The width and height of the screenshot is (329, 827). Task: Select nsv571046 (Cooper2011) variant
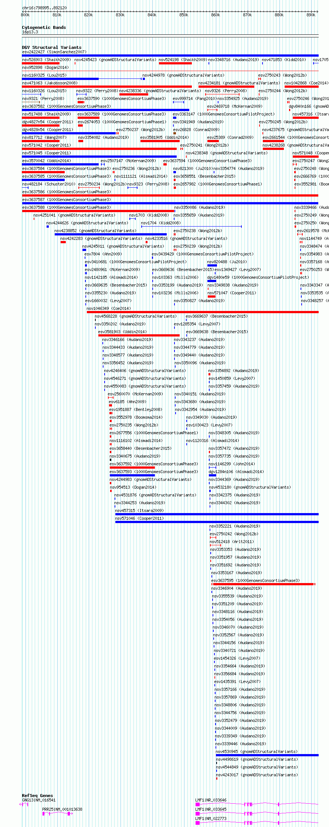pyautogui.click(x=139, y=519)
